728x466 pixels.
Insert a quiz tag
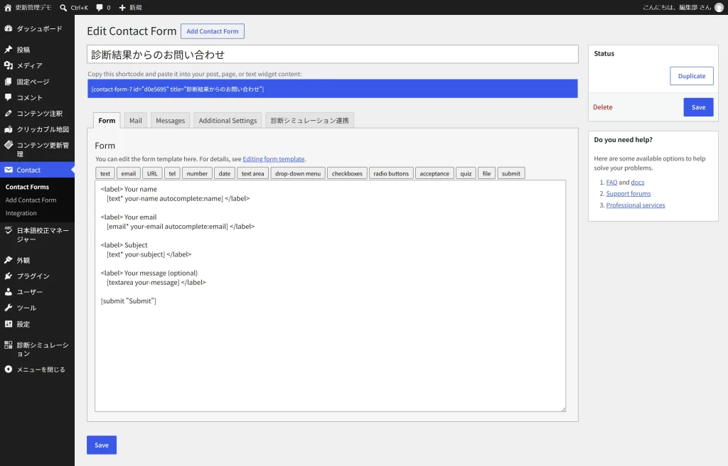coord(466,173)
